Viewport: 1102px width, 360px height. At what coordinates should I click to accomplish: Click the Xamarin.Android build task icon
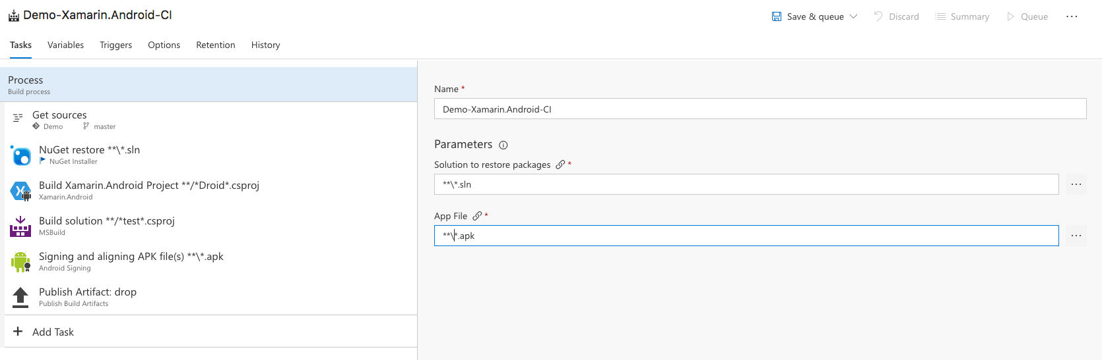21,192
